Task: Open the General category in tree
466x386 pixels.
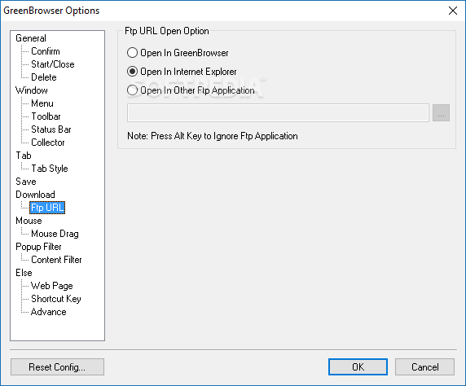Action: click(x=31, y=38)
